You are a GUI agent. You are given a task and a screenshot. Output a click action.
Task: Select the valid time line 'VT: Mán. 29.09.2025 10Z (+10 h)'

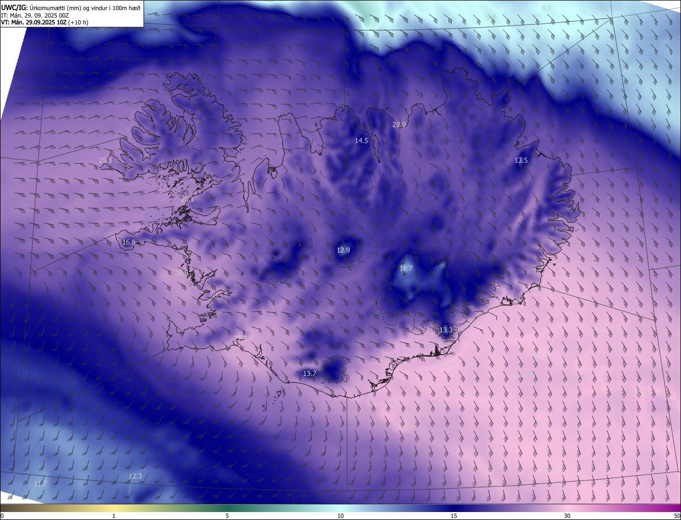click(45, 22)
